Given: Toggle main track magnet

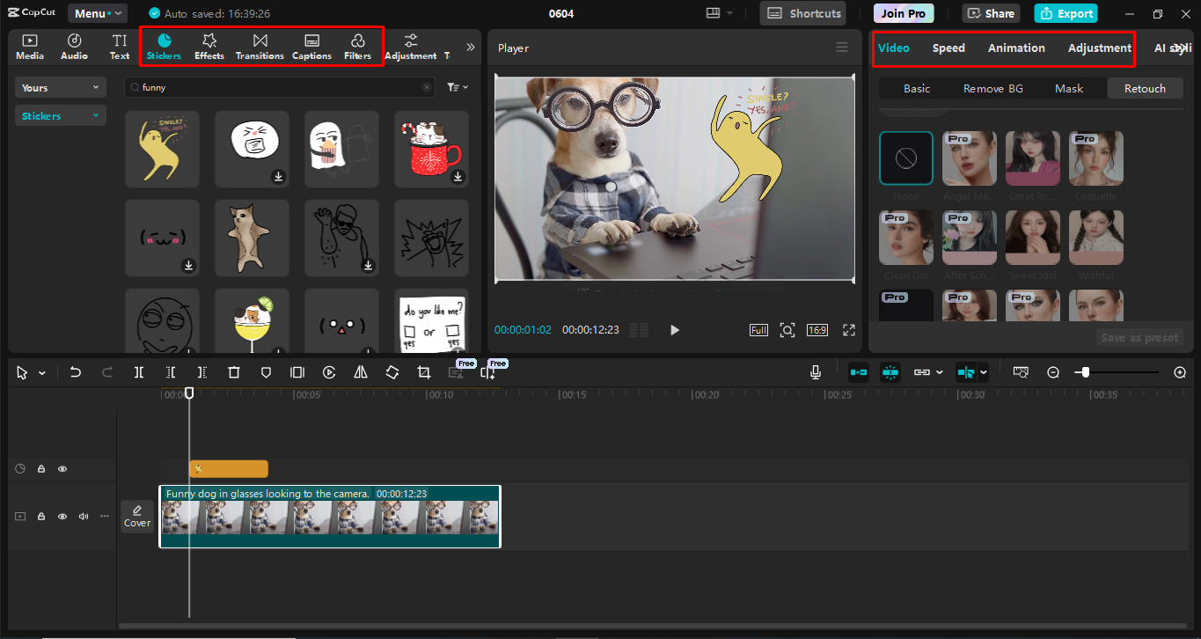Looking at the screenshot, I should (859, 372).
